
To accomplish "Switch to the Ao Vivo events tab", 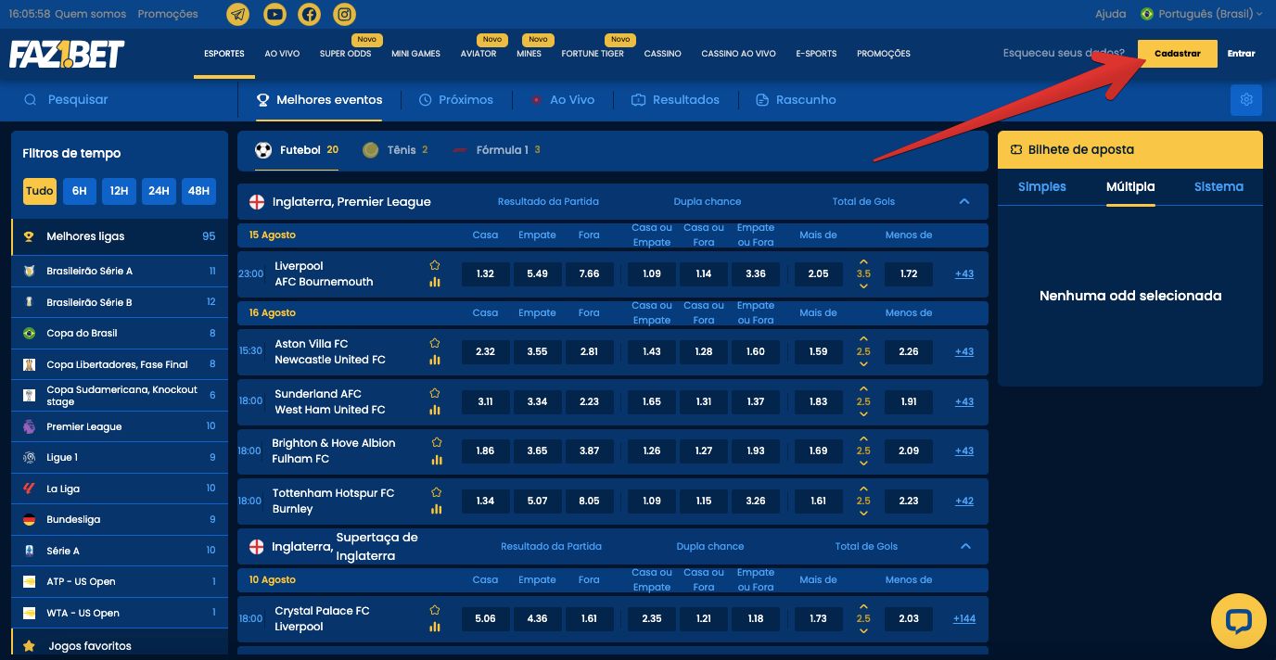I will [562, 100].
